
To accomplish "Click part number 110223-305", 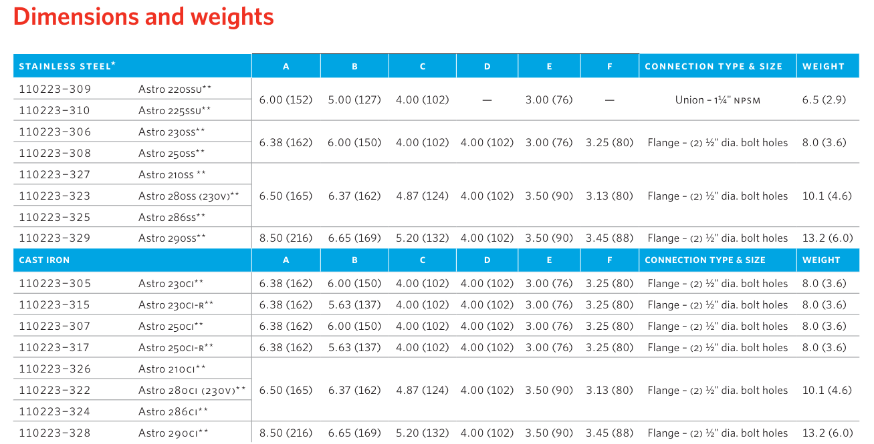I will (55, 283).
